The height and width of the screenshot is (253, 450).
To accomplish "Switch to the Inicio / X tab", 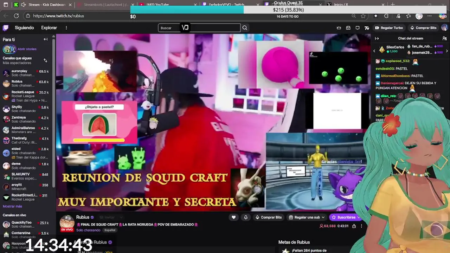I will pos(355,5).
